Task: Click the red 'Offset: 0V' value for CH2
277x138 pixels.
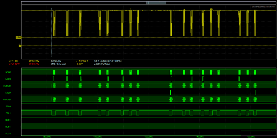Action: tap(34, 64)
